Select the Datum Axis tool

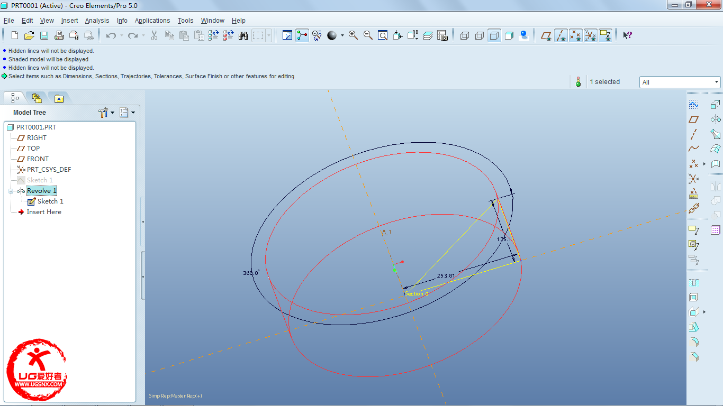tap(694, 134)
